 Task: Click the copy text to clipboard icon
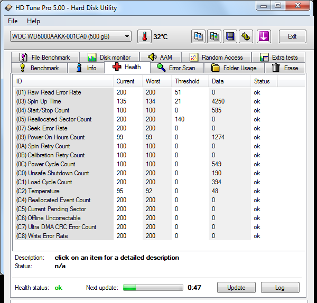point(198,36)
